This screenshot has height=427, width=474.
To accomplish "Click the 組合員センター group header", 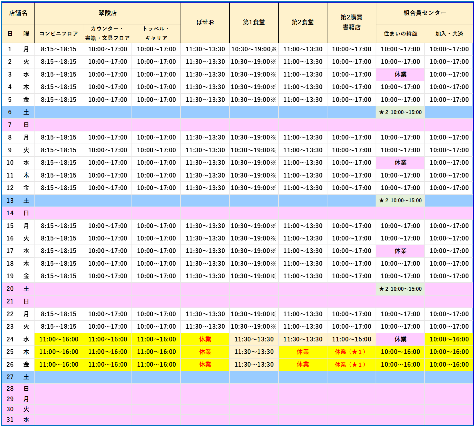I will pyautogui.click(x=424, y=13).
